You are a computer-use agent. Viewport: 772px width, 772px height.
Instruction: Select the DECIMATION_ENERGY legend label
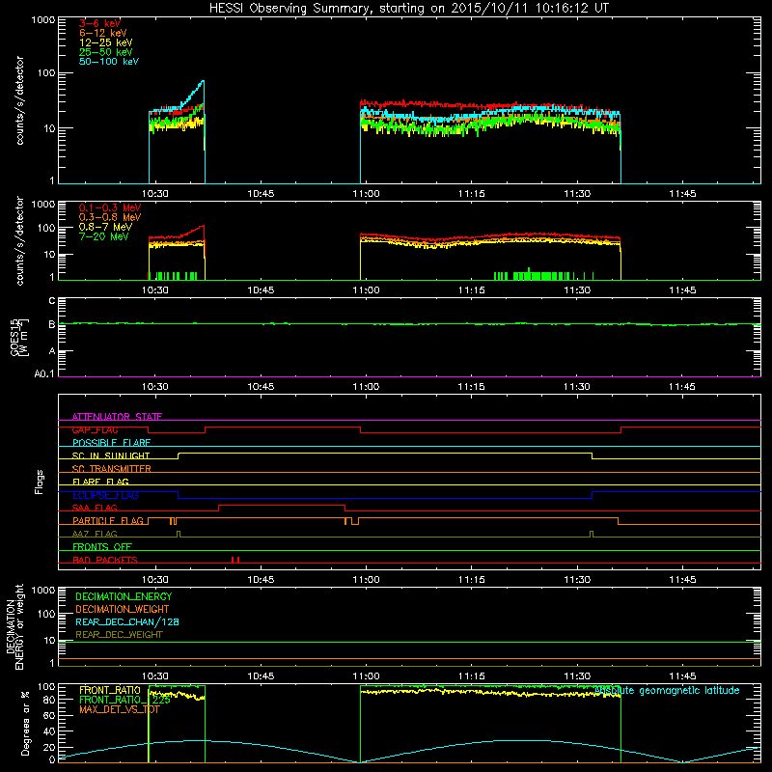tap(124, 596)
